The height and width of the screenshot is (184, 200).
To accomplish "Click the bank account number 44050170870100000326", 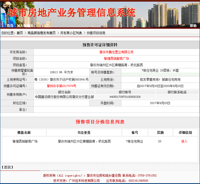I will (125, 97).
